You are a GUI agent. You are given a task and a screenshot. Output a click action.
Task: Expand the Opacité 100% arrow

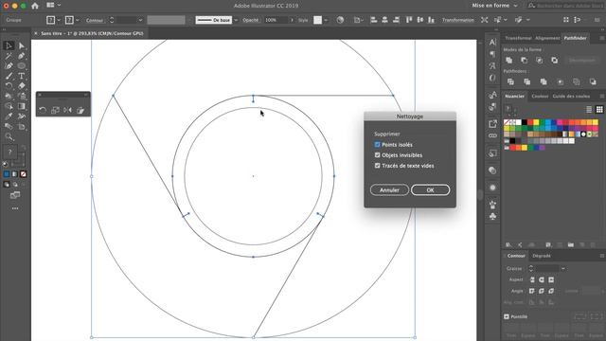tap(292, 20)
